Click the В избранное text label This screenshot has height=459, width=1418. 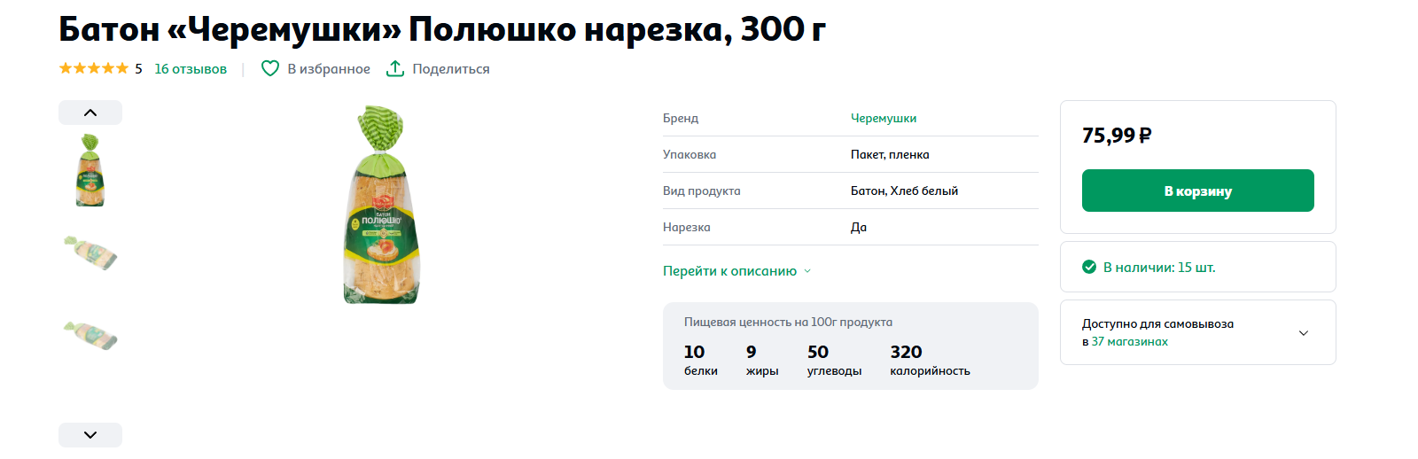coord(329,68)
